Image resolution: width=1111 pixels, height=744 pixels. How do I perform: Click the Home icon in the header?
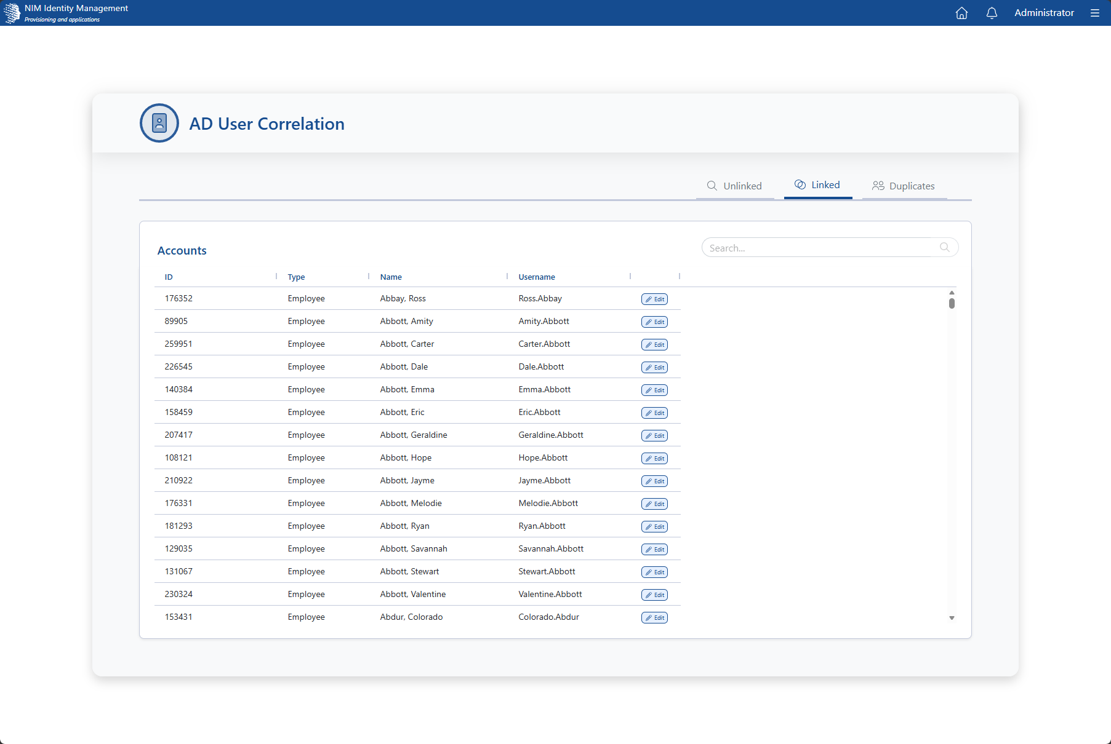coord(961,13)
